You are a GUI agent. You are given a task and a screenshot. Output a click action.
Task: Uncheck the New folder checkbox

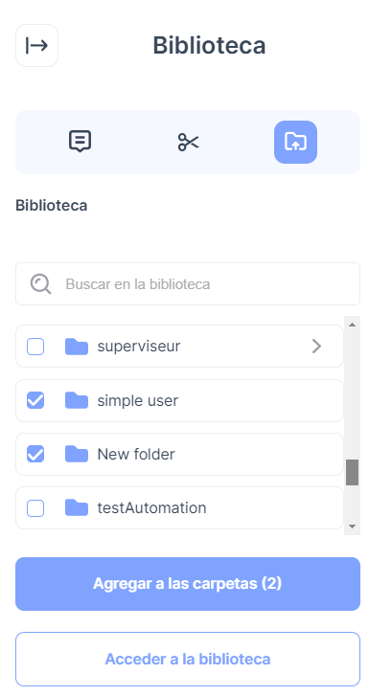point(35,454)
